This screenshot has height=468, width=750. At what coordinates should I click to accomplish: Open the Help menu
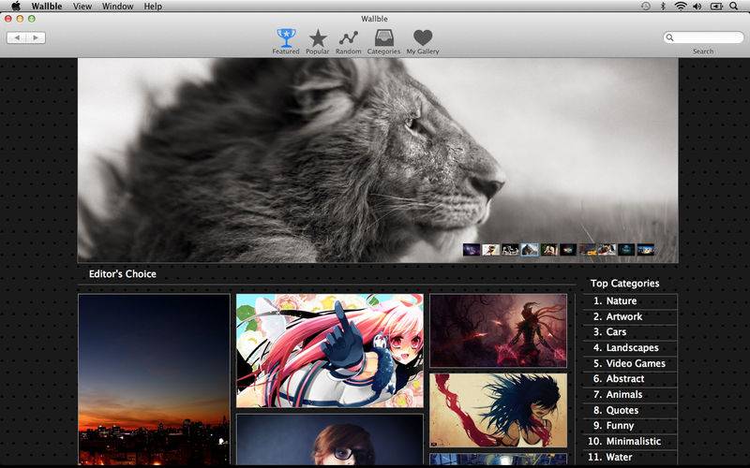click(153, 7)
